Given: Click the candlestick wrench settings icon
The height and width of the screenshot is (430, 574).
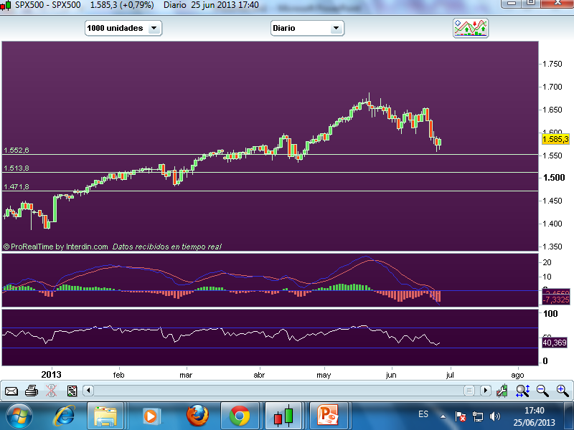Looking at the screenshot, I should click(502, 391).
